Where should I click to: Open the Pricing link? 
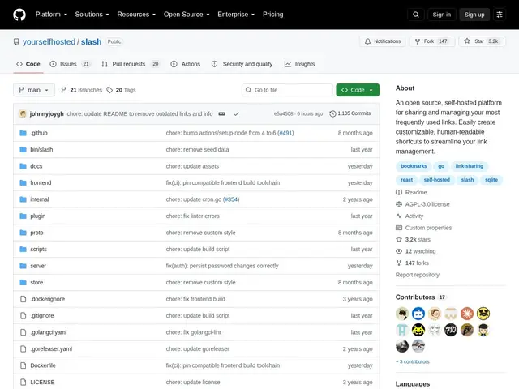pos(273,15)
